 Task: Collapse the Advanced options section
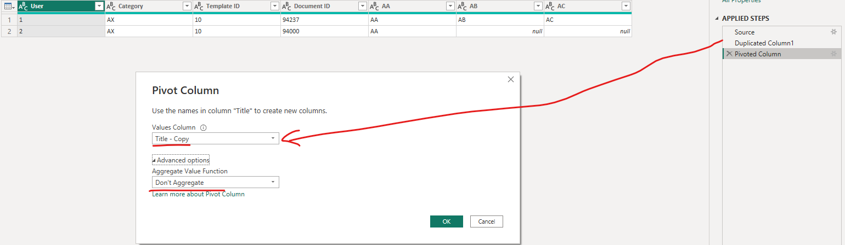pyautogui.click(x=181, y=160)
